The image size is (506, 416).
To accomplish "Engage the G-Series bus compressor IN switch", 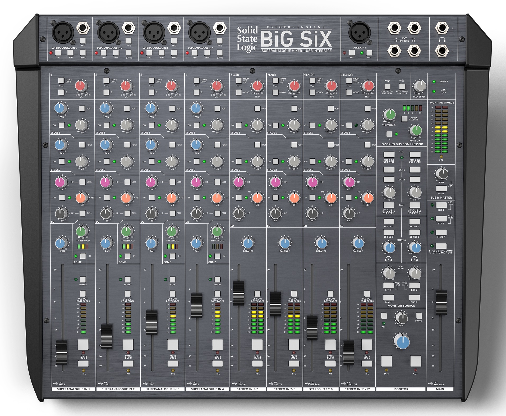I will (389, 134).
